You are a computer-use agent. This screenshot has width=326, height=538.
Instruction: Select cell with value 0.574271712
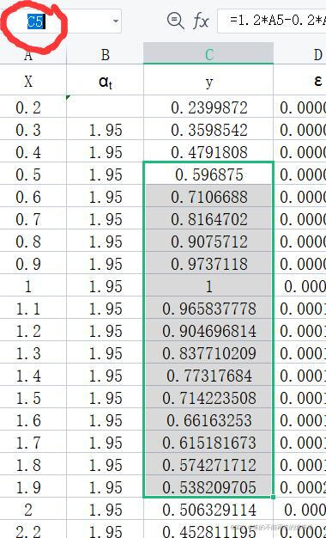point(208,465)
